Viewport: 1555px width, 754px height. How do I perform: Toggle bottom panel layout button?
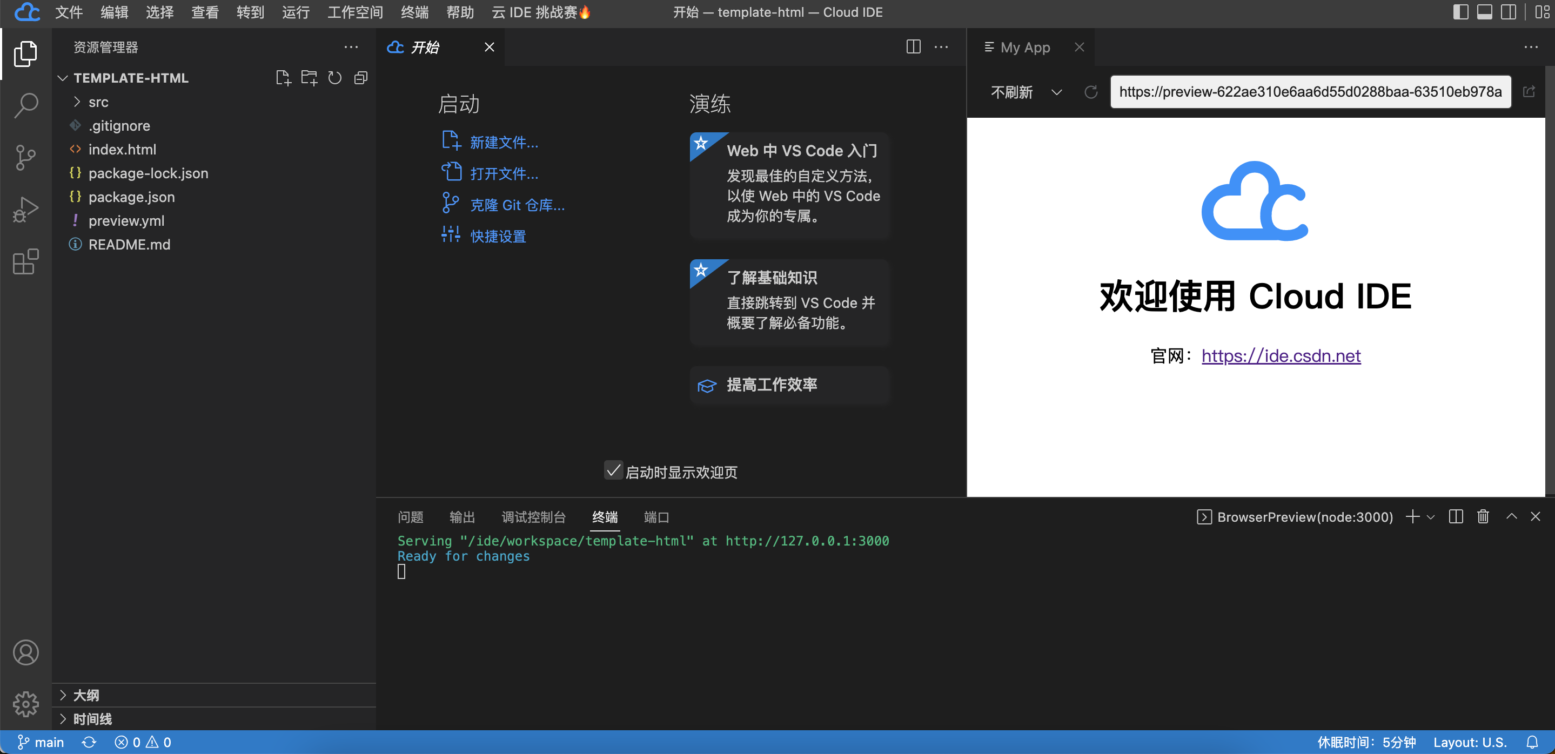(1485, 12)
